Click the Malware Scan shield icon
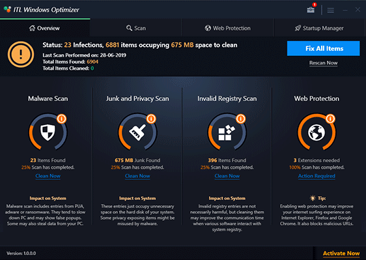This screenshot has height=260, width=366. coord(48,132)
